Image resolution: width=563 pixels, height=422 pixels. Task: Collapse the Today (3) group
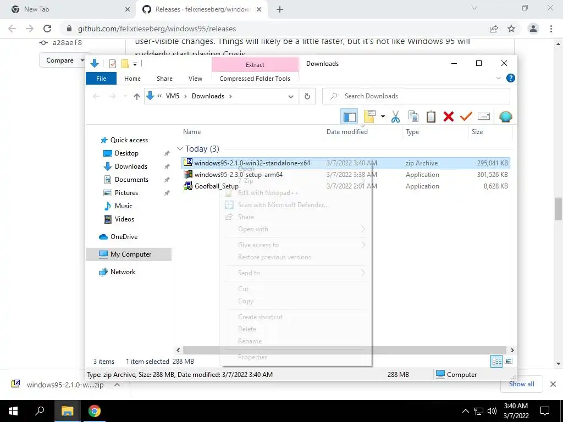click(x=180, y=148)
